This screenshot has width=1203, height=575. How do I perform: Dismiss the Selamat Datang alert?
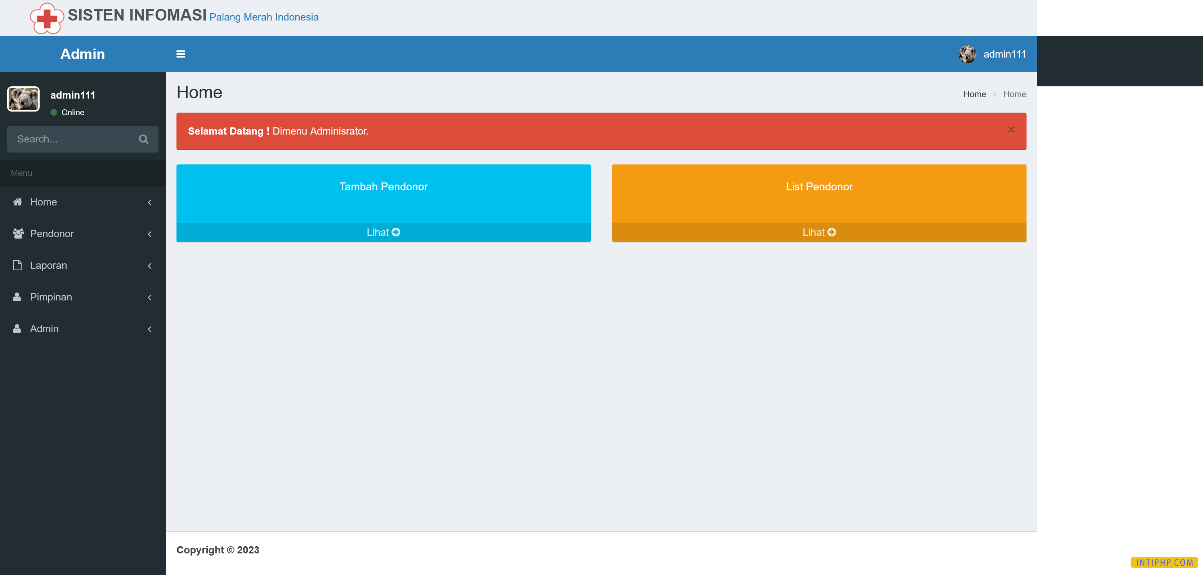(1011, 130)
